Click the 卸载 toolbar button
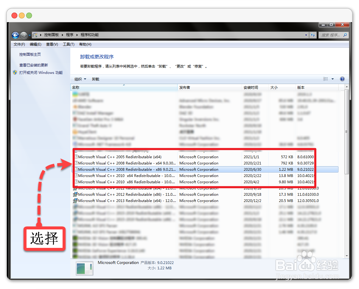Screen dimensions: 359x289 pos(96,79)
